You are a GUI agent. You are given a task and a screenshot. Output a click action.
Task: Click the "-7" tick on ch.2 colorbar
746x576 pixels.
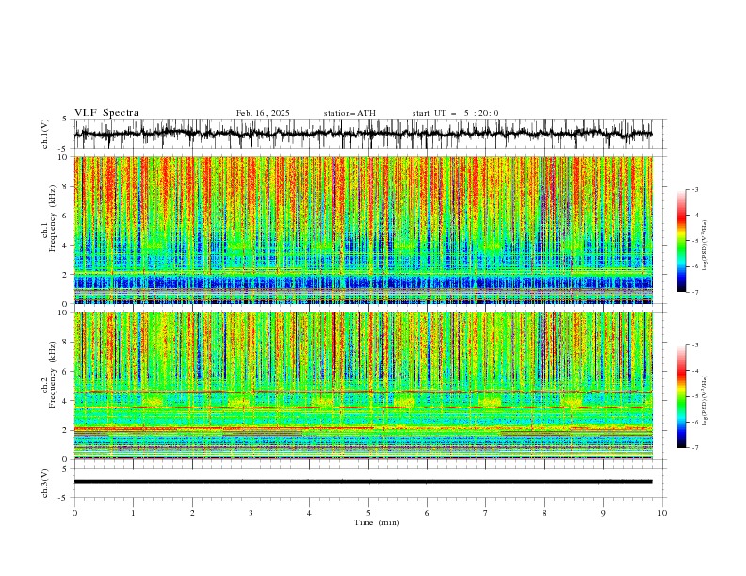coord(695,448)
